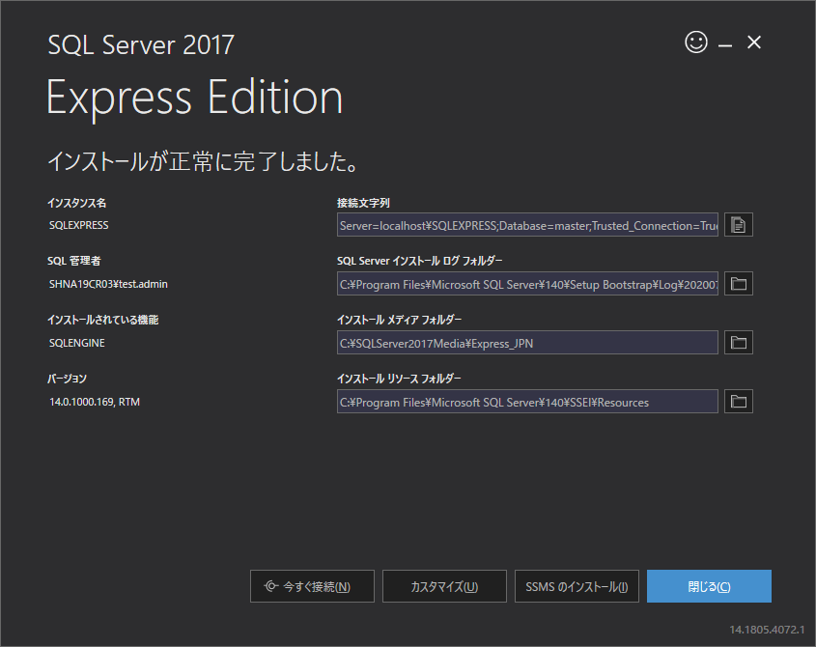The image size is (816, 647).
Task: Click the インスタンス名 label
Action: point(77,203)
